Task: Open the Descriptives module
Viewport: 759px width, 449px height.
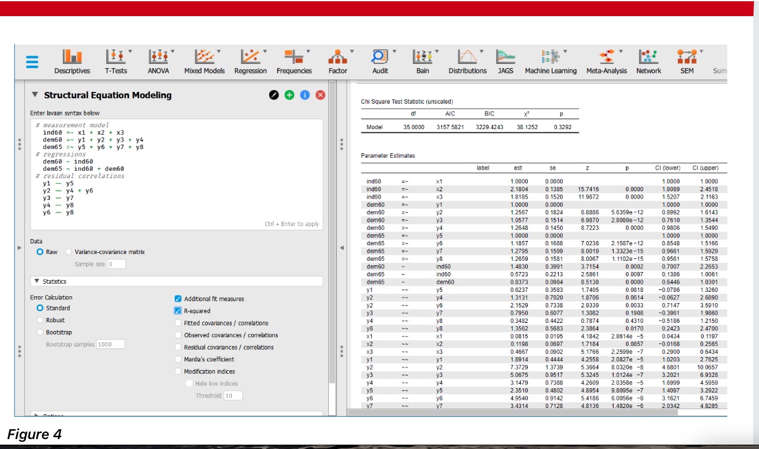Action: coord(72,61)
